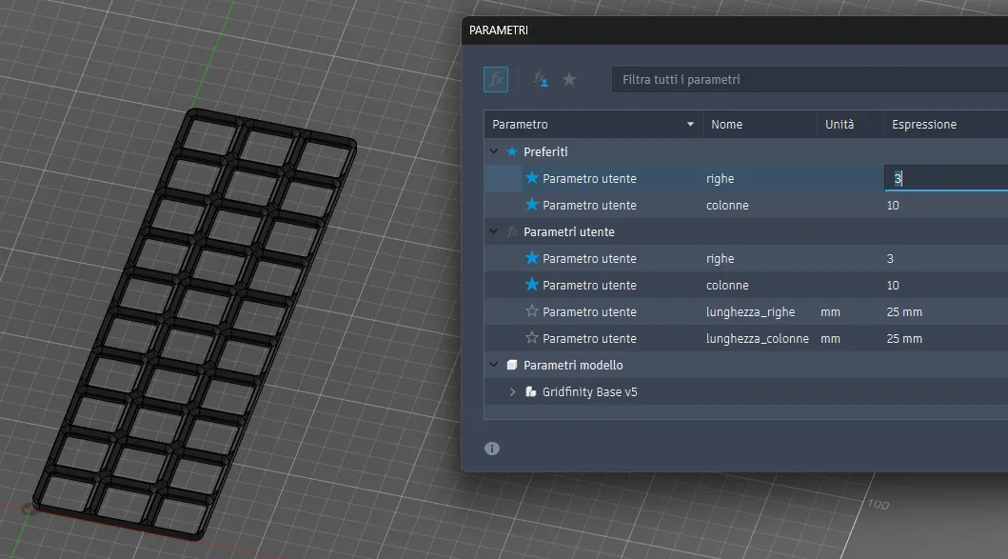Image resolution: width=1008 pixels, height=559 pixels.
Task: Click the Filtra tutti i parametri search field
Action: click(810, 80)
